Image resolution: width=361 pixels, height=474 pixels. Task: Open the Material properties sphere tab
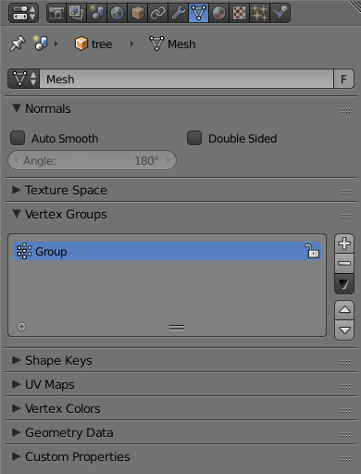pyautogui.click(x=218, y=13)
